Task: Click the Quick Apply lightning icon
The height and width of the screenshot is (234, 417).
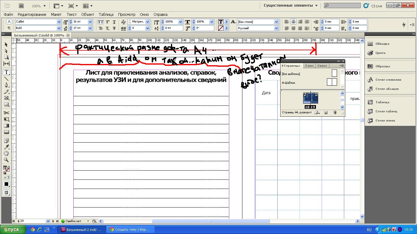Action: click(x=404, y=25)
